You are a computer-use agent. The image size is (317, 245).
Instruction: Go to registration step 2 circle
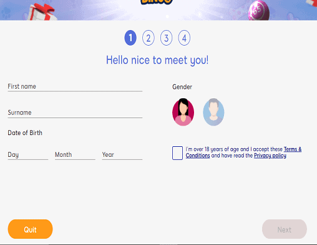point(149,38)
